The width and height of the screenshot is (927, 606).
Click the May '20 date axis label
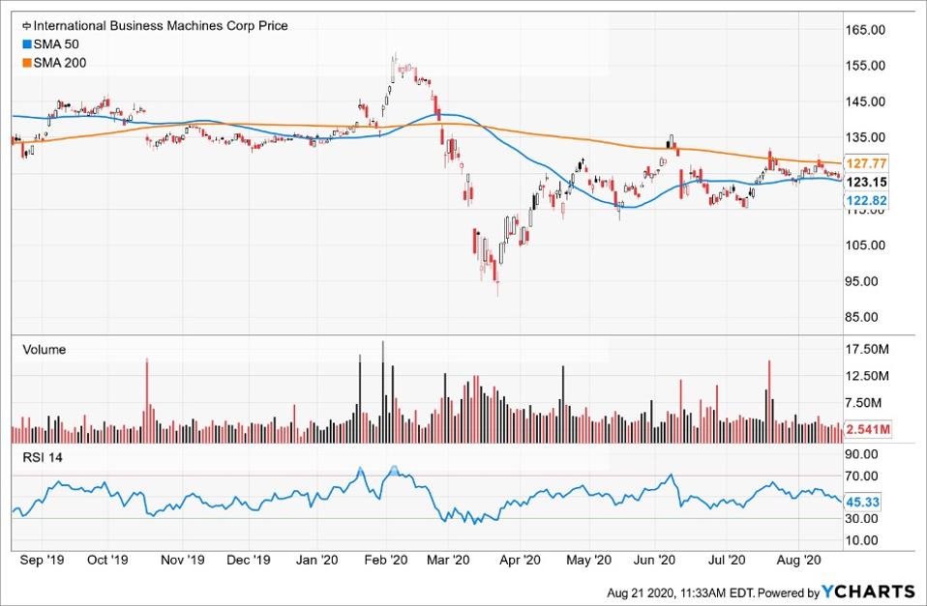click(588, 560)
